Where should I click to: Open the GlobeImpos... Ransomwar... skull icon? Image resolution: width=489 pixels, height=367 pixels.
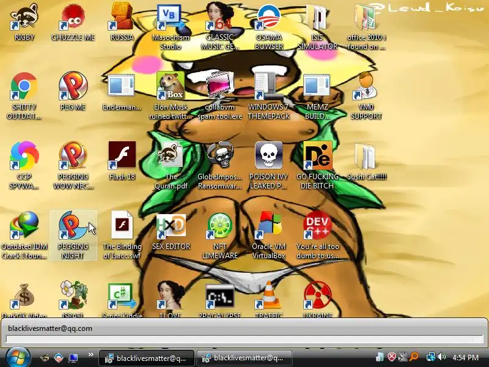pos(219,155)
